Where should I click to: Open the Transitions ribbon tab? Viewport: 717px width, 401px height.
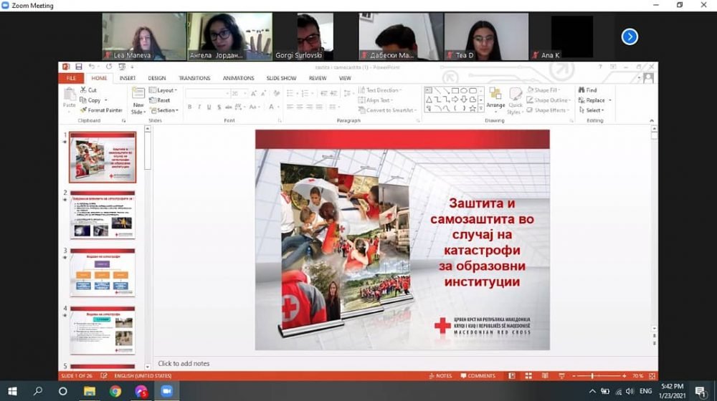click(x=194, y=78)
